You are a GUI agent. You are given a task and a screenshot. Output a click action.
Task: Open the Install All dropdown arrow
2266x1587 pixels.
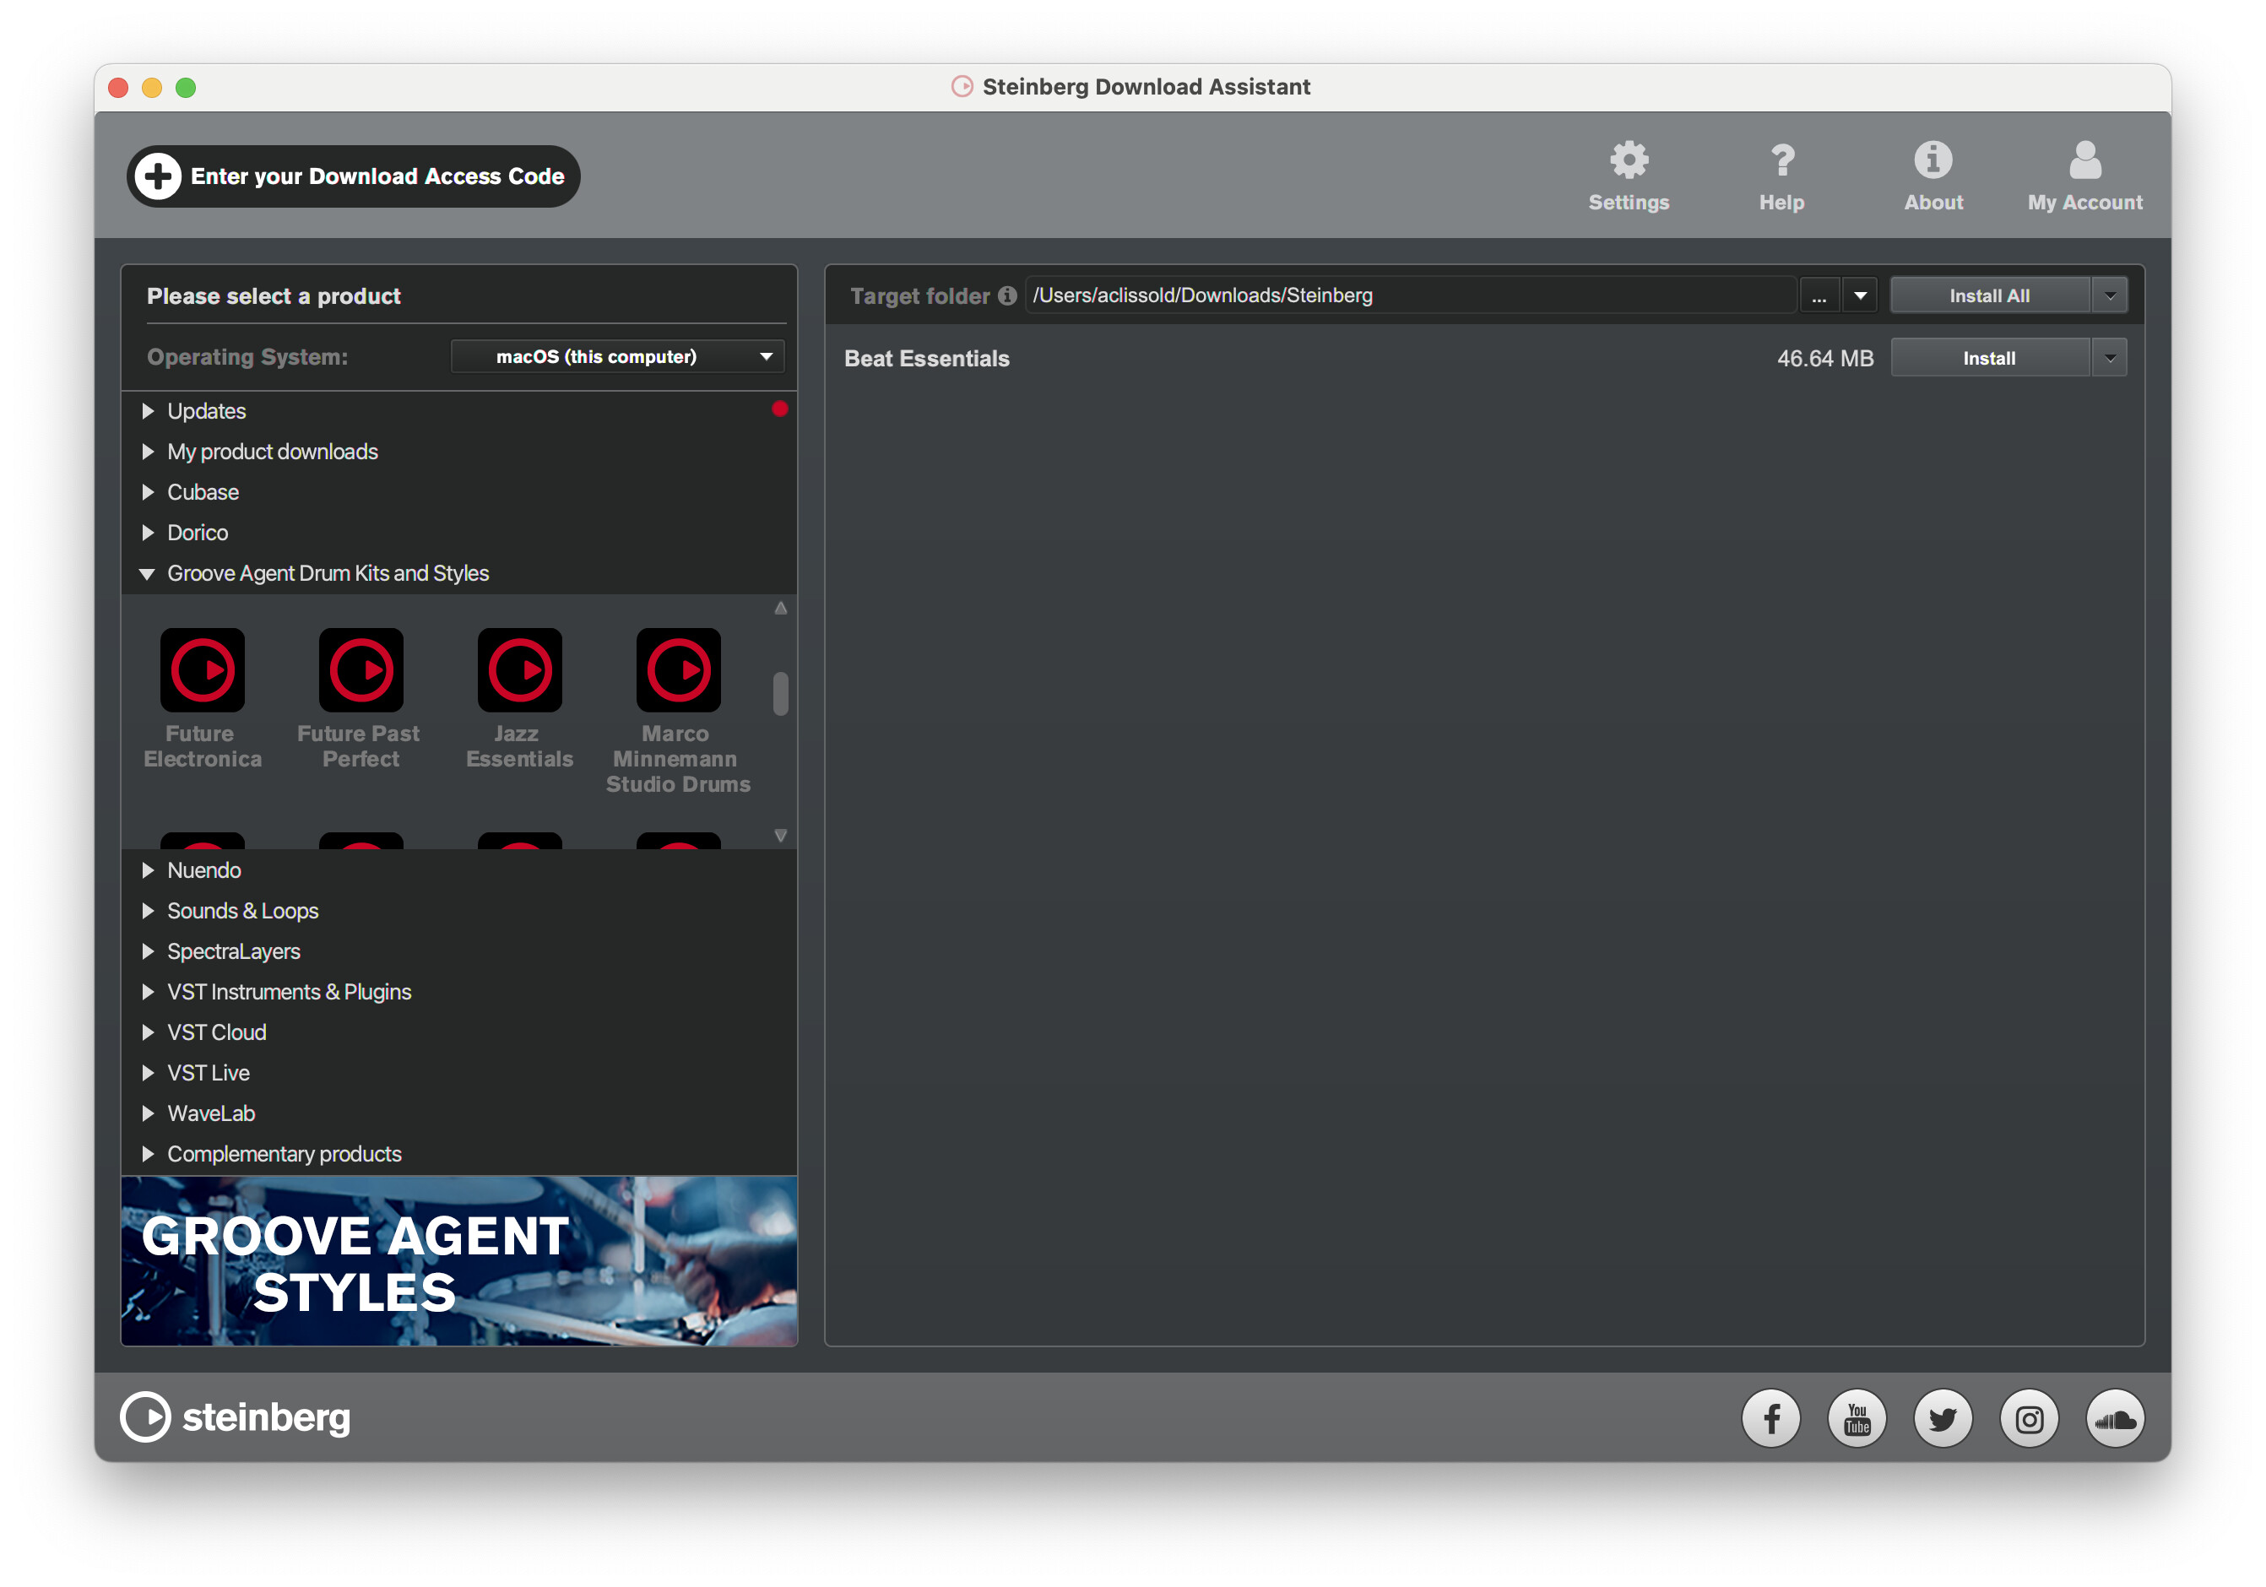coord(2109,296)
